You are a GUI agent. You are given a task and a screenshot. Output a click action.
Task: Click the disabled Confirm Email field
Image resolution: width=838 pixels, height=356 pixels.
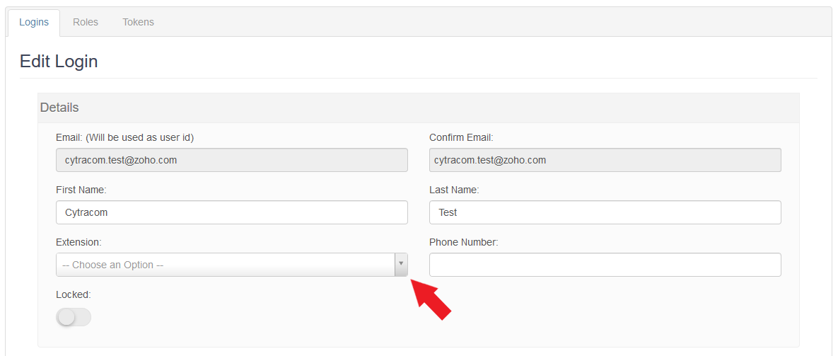(605, 160)
